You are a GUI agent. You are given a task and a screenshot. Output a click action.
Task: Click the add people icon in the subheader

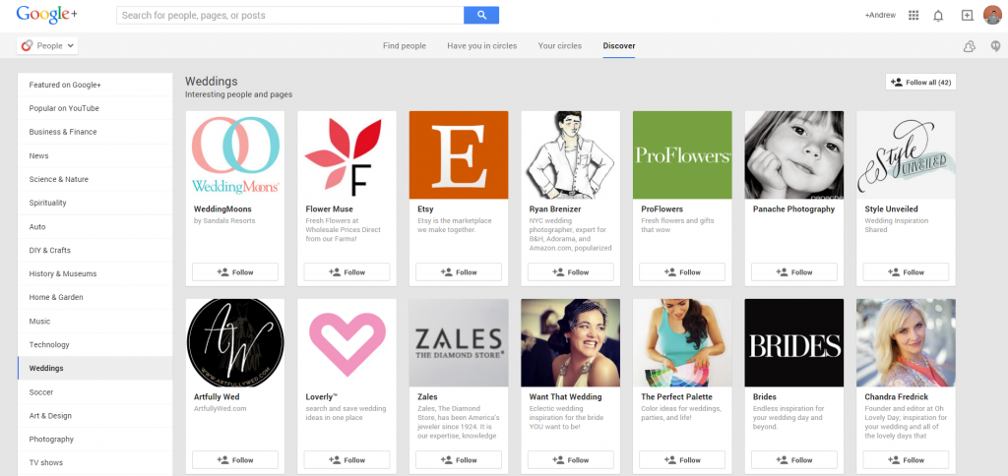969,46
